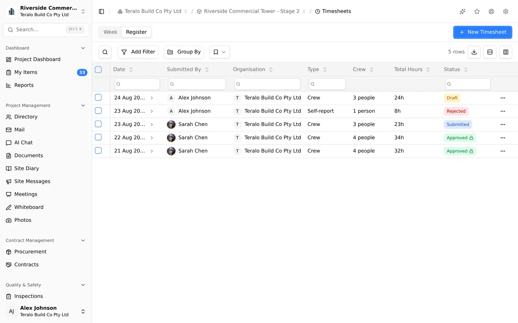
Task: Click the sidebar Search field
Action: pos(46,30)
